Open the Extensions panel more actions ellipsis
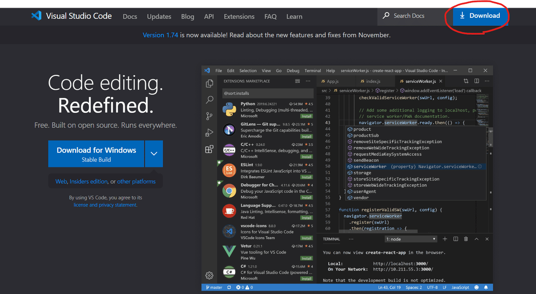The height and width of the screenshot is (294, 536). pos(308,81)
